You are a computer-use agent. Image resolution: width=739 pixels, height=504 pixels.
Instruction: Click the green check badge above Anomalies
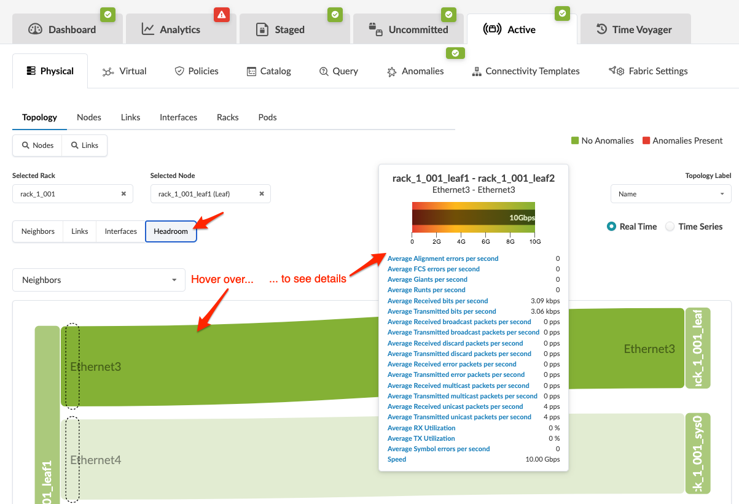(455, 53)
